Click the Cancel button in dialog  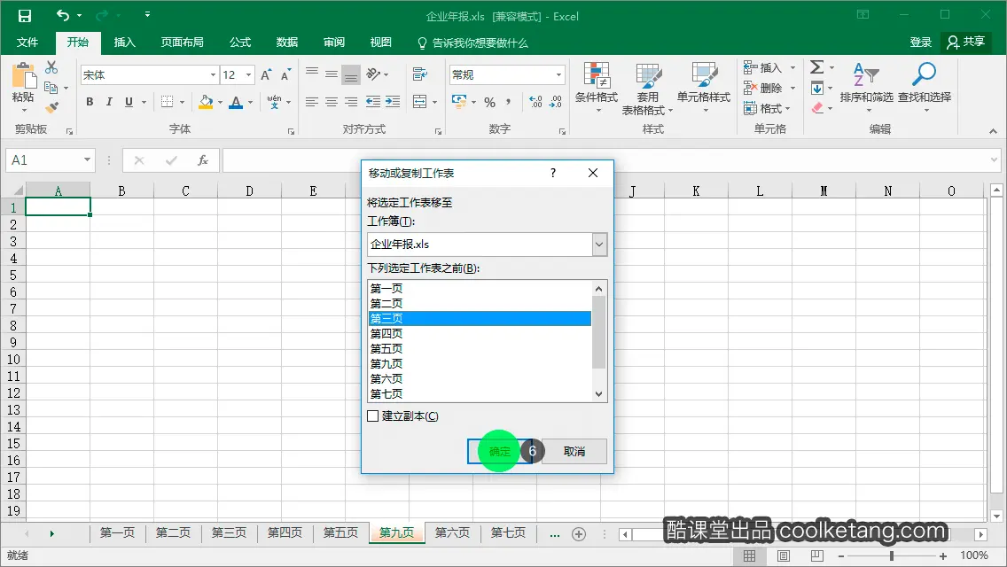tap(574, 452)
